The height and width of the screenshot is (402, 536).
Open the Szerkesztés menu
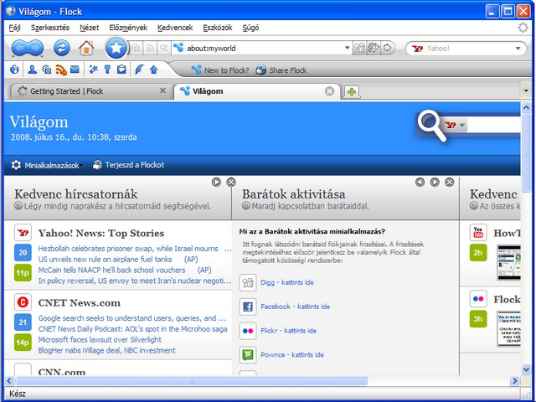(x=50, y=28)
